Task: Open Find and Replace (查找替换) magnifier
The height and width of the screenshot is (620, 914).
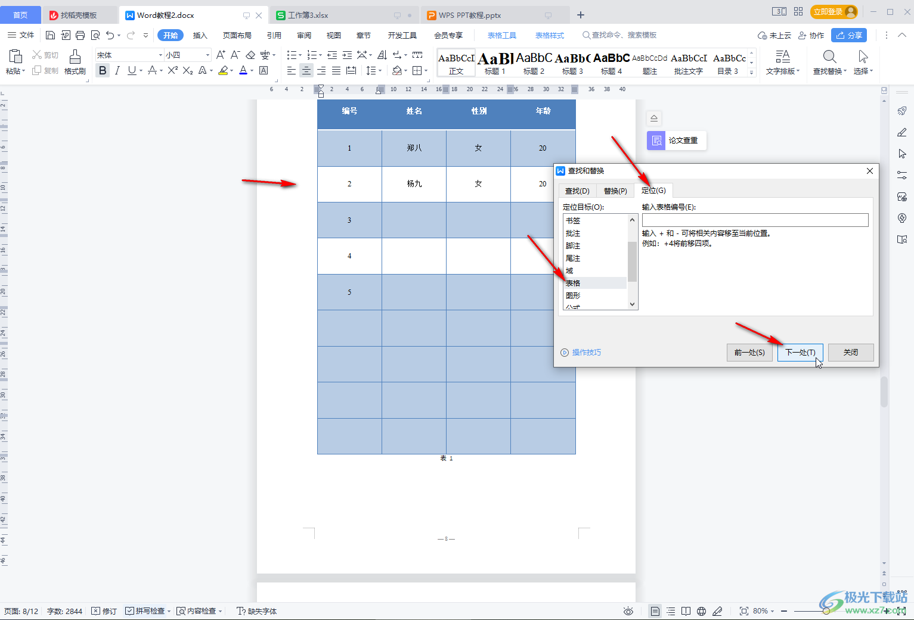Action: (829, 57)
